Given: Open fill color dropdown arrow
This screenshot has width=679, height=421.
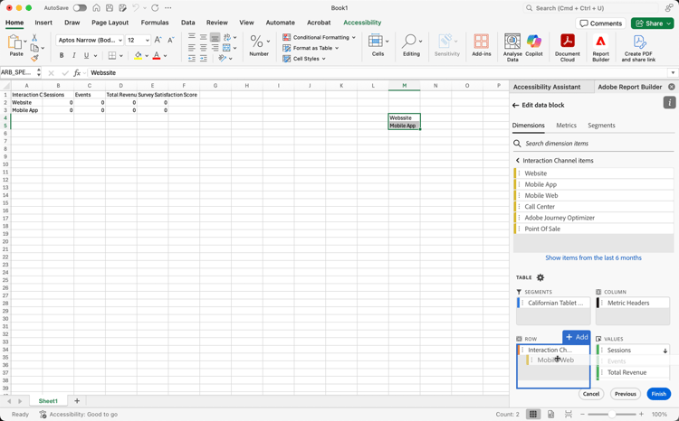Looking at the screenshot, I should pyautogui.click(x=147, y=56).
